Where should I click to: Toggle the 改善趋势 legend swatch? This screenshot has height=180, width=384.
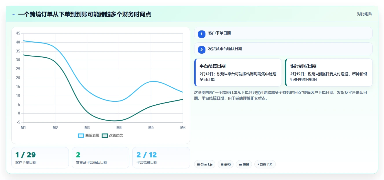(x=105, y=135)
